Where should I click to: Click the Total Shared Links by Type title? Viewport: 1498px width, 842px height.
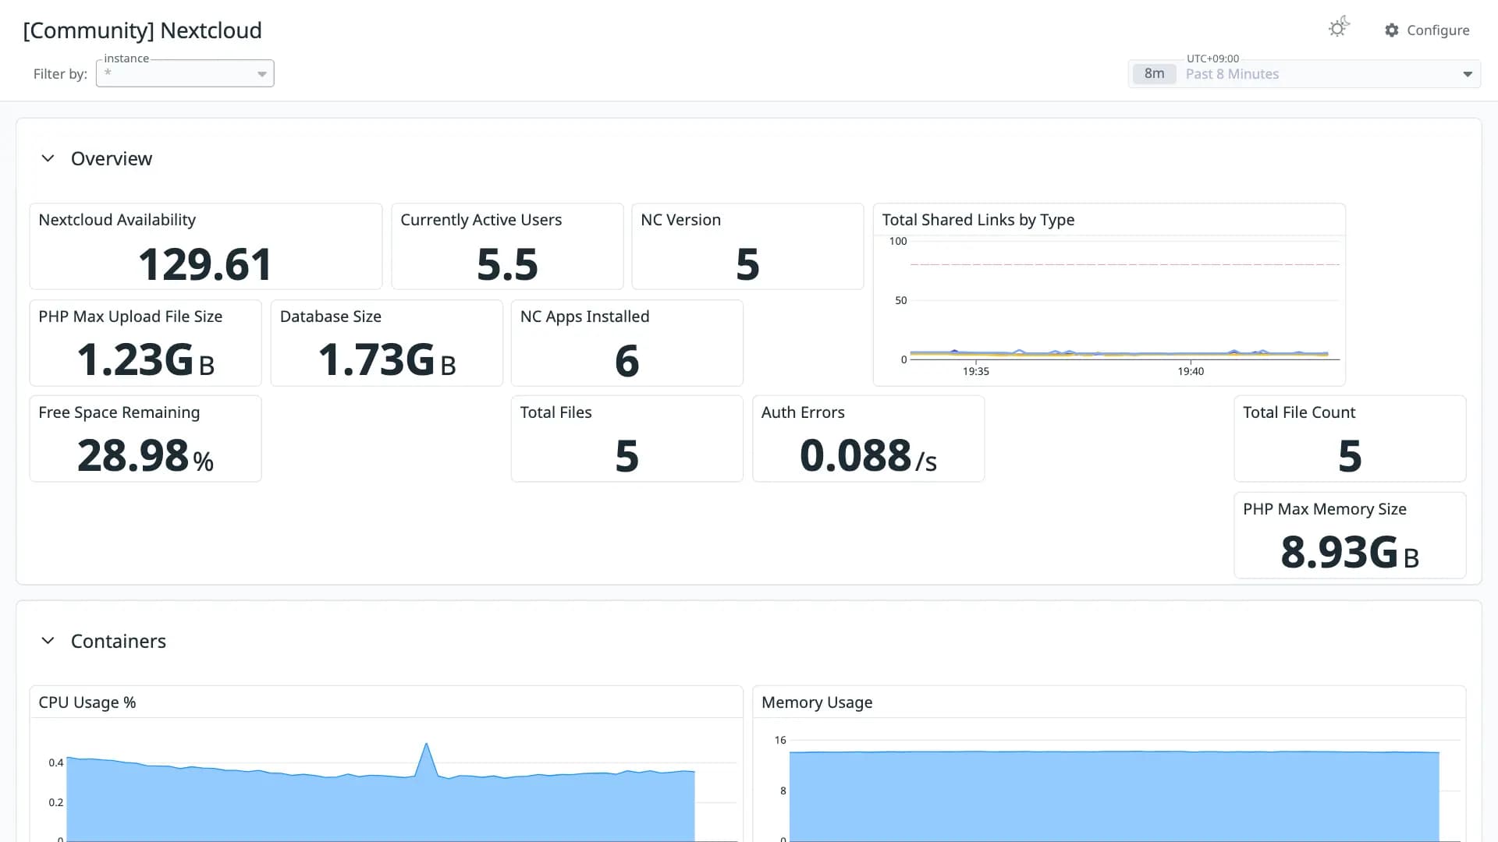[978, 220]
